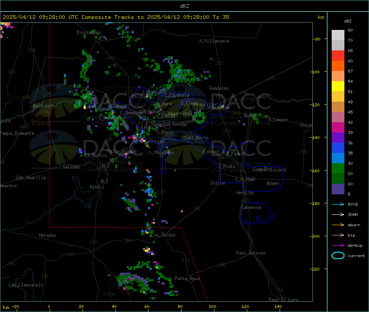Select the 'Paso_El_Loro' label

click(283, 300)
